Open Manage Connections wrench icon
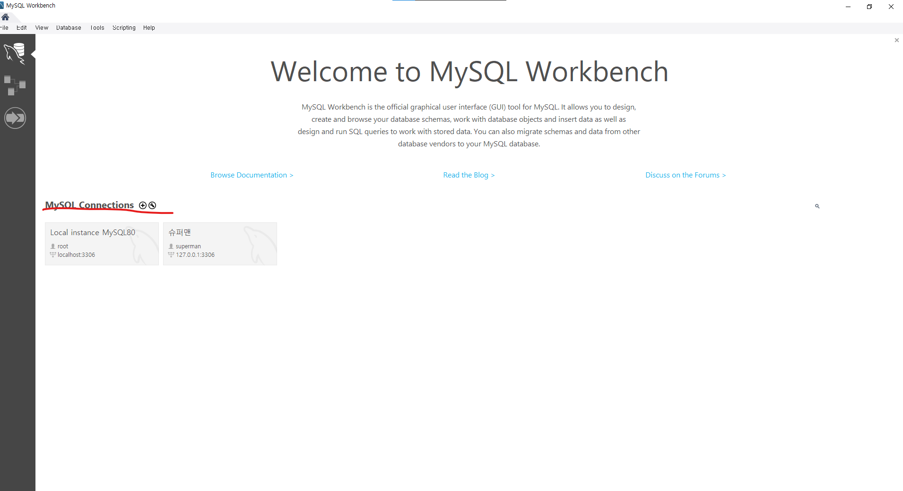 coord(152,205)
